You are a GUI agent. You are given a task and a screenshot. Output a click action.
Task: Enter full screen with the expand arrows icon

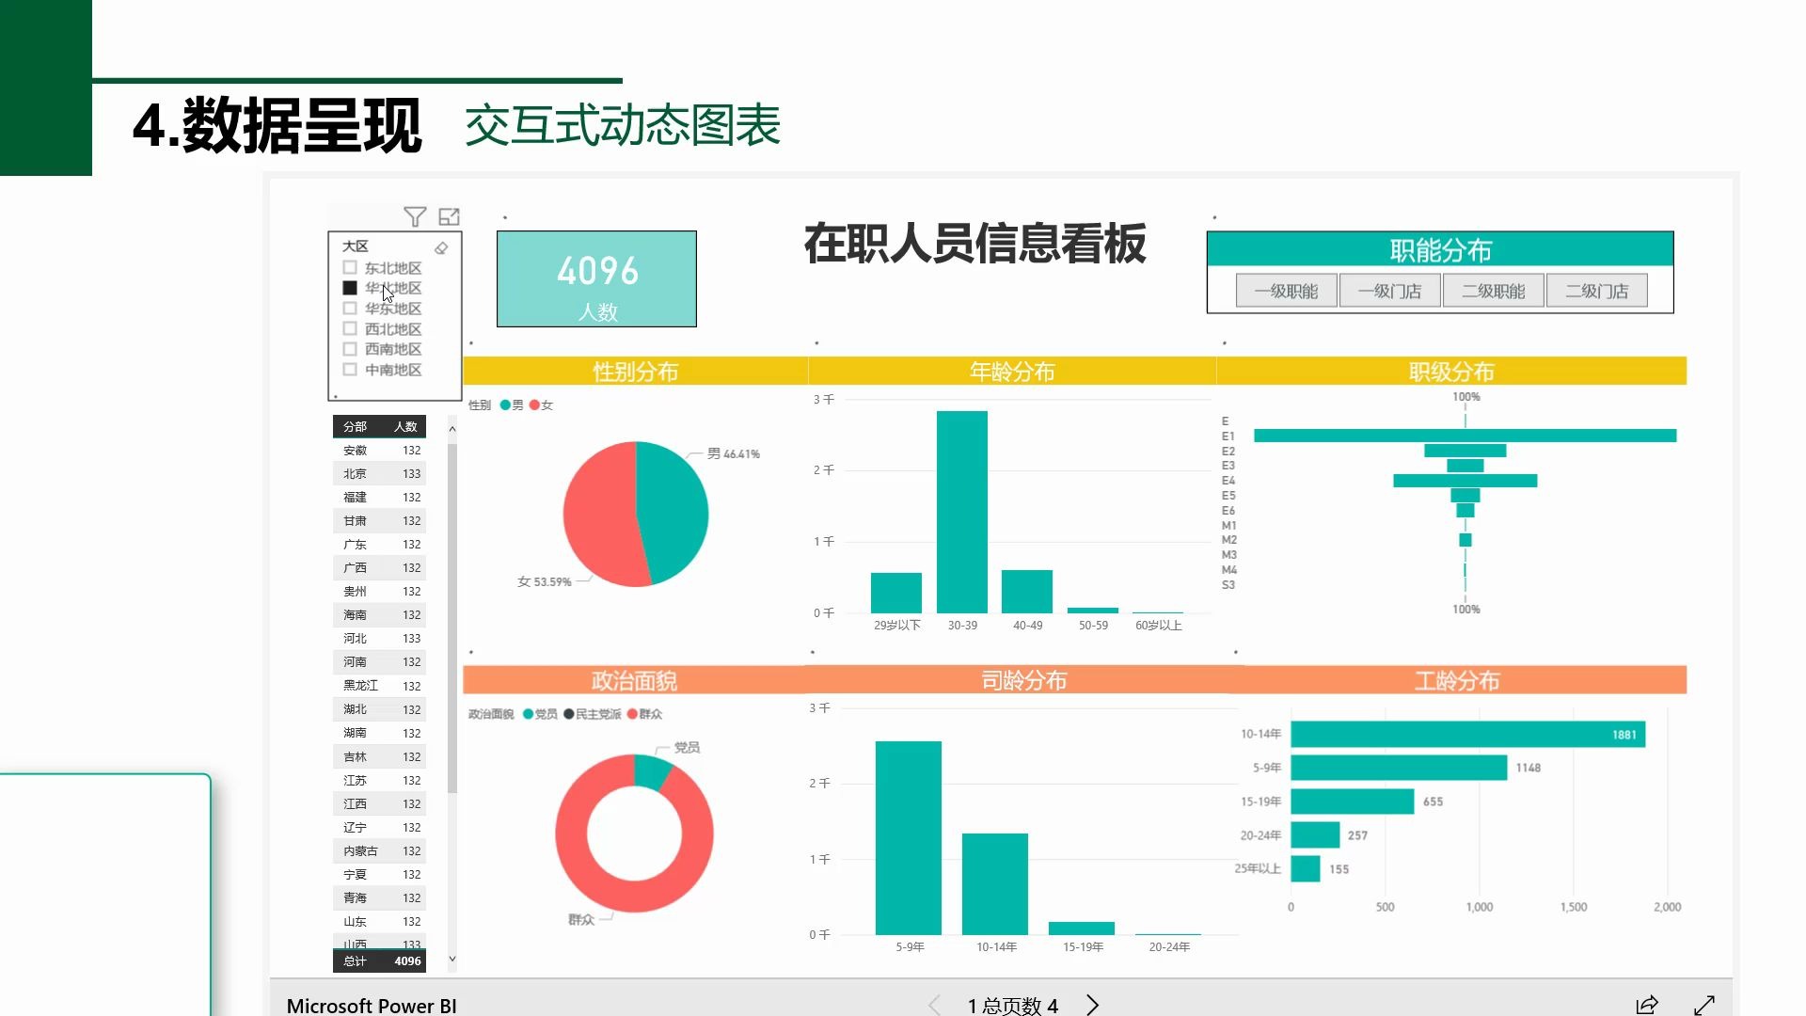click(1704, 1005)
